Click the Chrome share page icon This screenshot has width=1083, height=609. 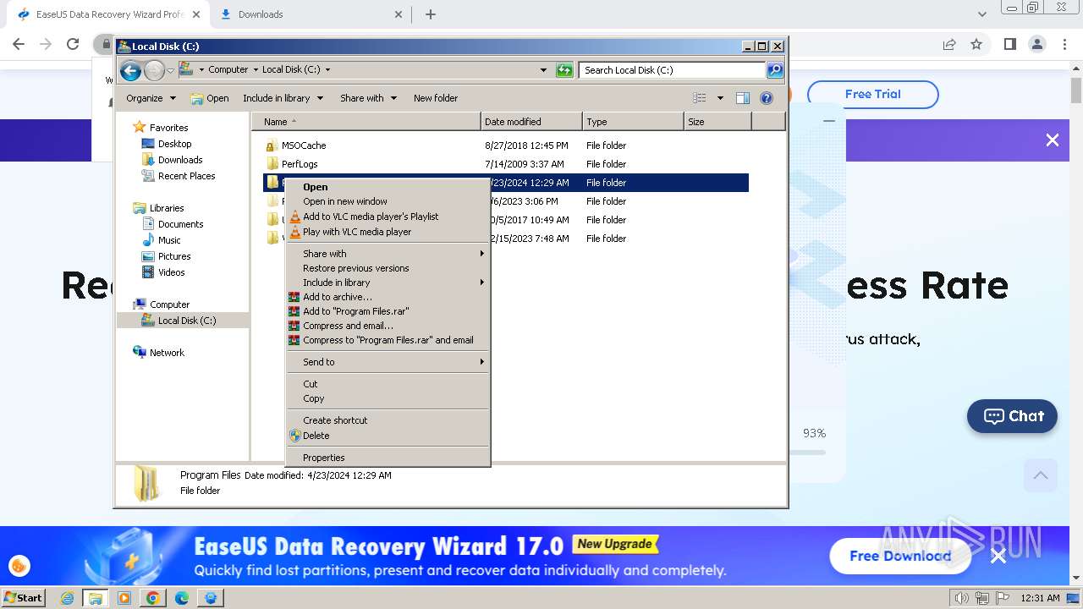(949, 44)
